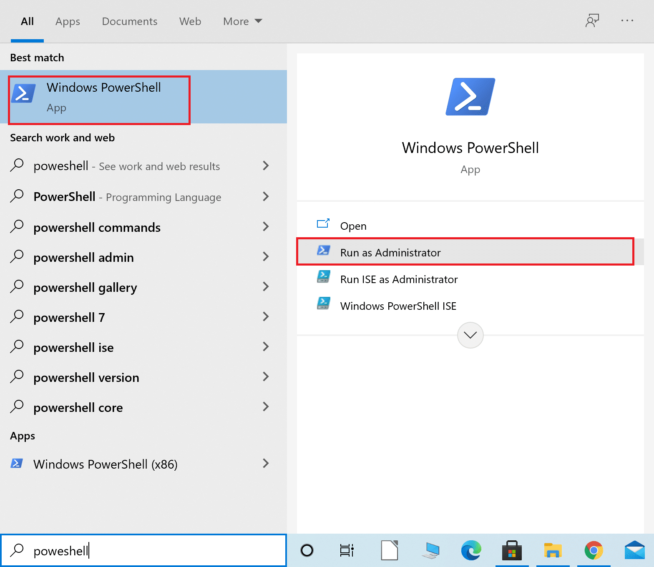The width and height of the screenshot is (654, 567).
Task: Click magnifier icon beside powershell gallery
Action: [x=17, y=286]
